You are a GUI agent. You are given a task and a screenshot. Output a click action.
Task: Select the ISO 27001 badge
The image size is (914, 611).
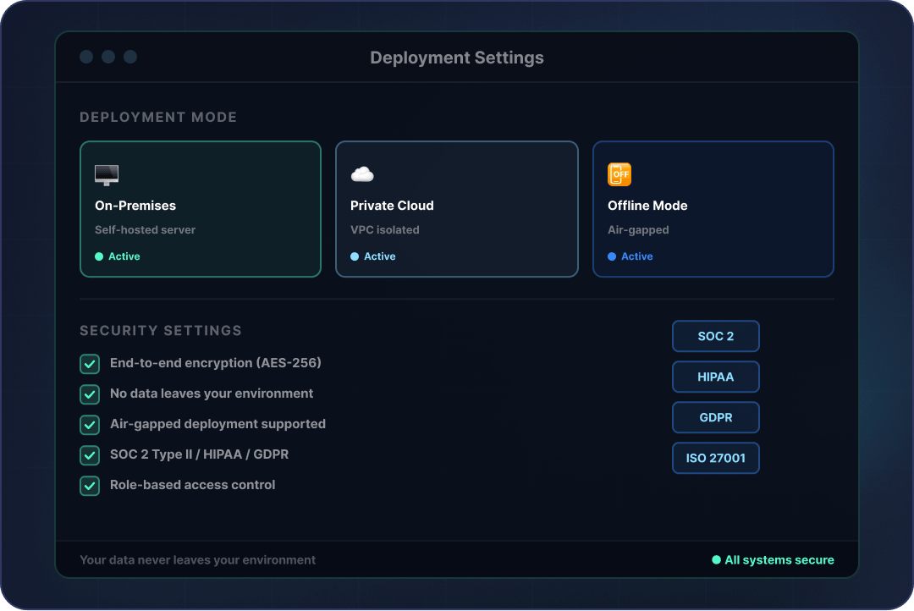coord(716,459)
